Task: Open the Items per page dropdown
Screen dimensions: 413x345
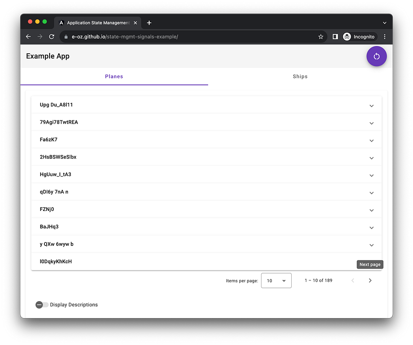Action: 276,280
